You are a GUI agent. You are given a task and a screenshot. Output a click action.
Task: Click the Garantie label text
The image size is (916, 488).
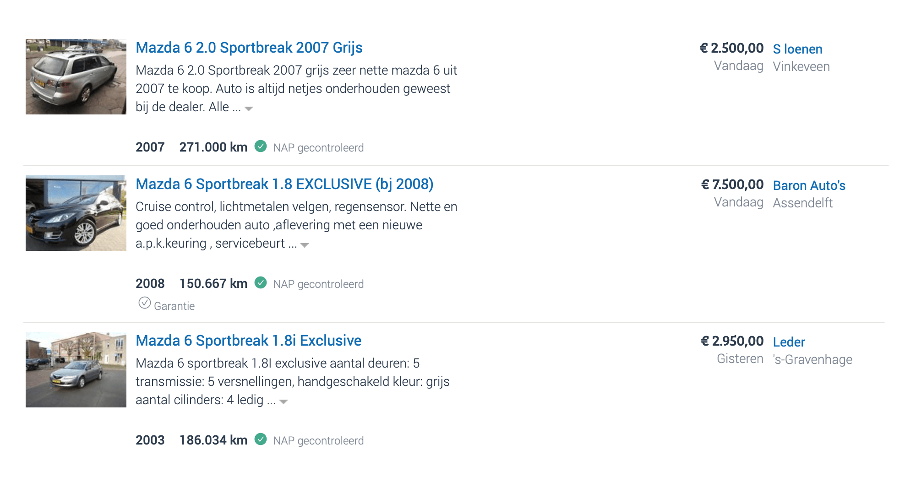point(174,306)
